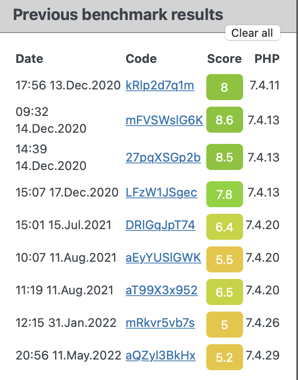Select the 8.6 score badge
Screen dimensions: 298x380
point(224,120)
